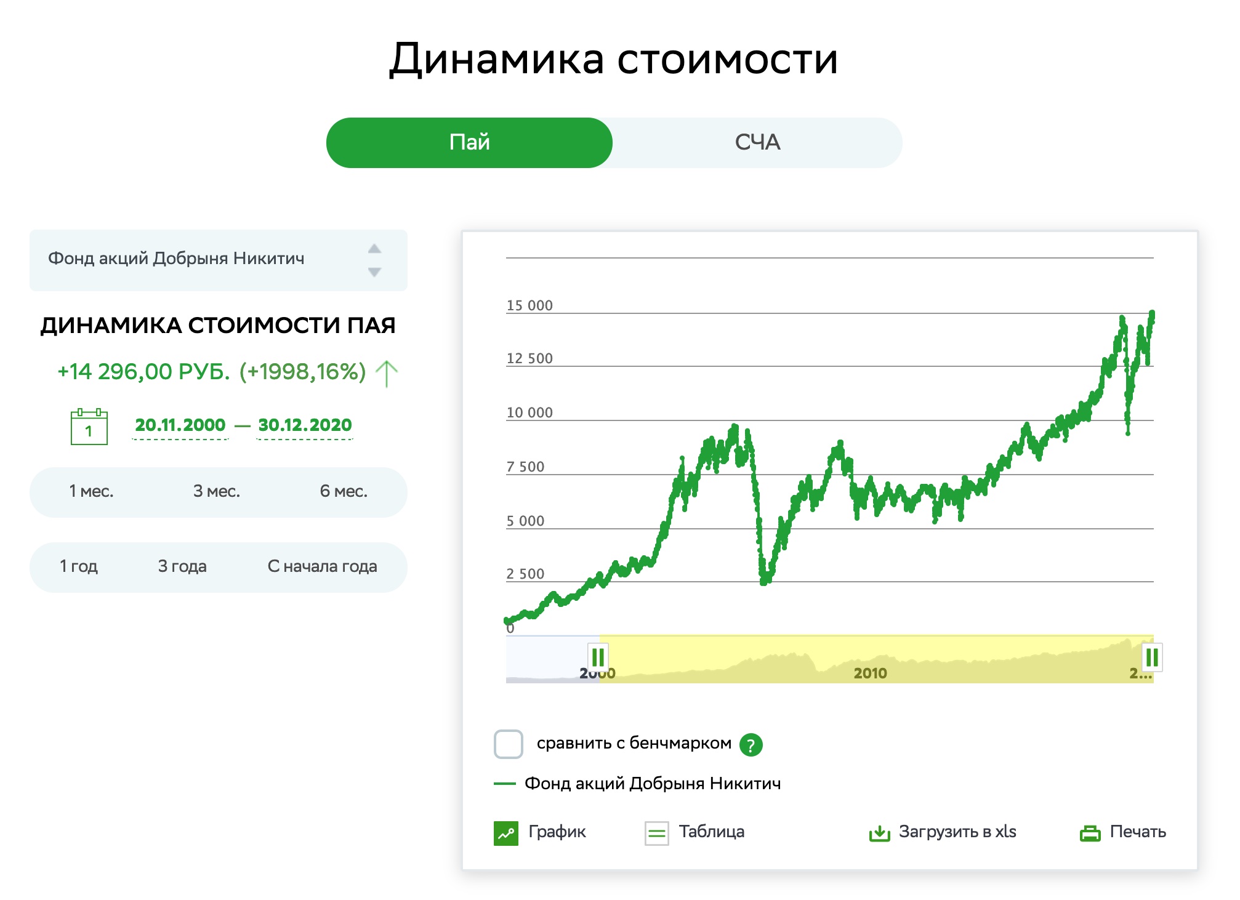
Task: Click the right range slider handle
Action: click(x=1151, y=657)
